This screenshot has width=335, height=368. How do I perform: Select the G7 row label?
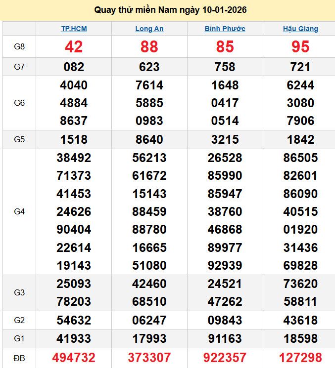click(19, 67)
